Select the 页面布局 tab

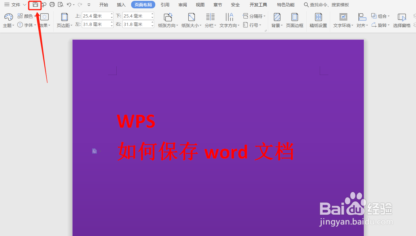pos(143,5)
